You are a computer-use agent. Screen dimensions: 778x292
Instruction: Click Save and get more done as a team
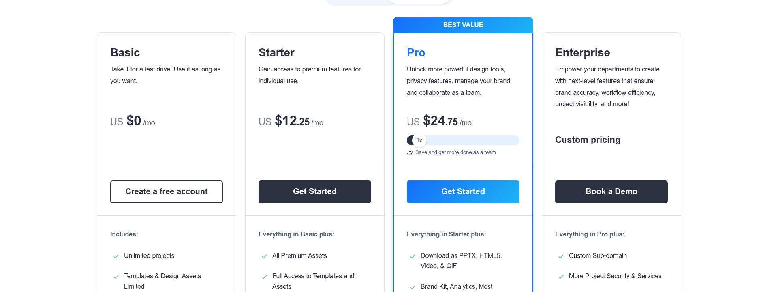455,152
